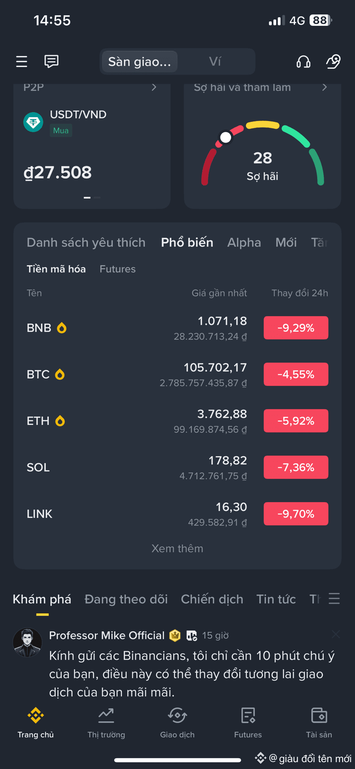Open Futures icon in bottom bar
Screen dimensions: 355x769
[248, 715]
